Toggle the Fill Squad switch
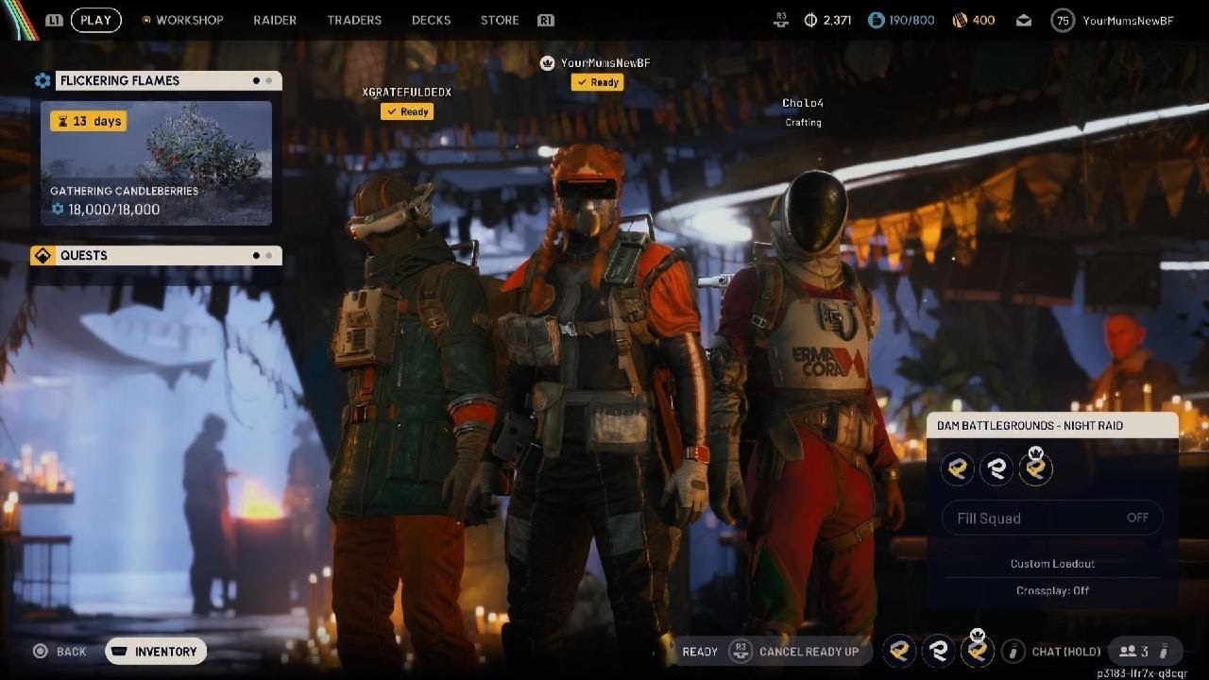This screenshot has height=680, width=1209. pyautogui.click(x=1052, y=518)
